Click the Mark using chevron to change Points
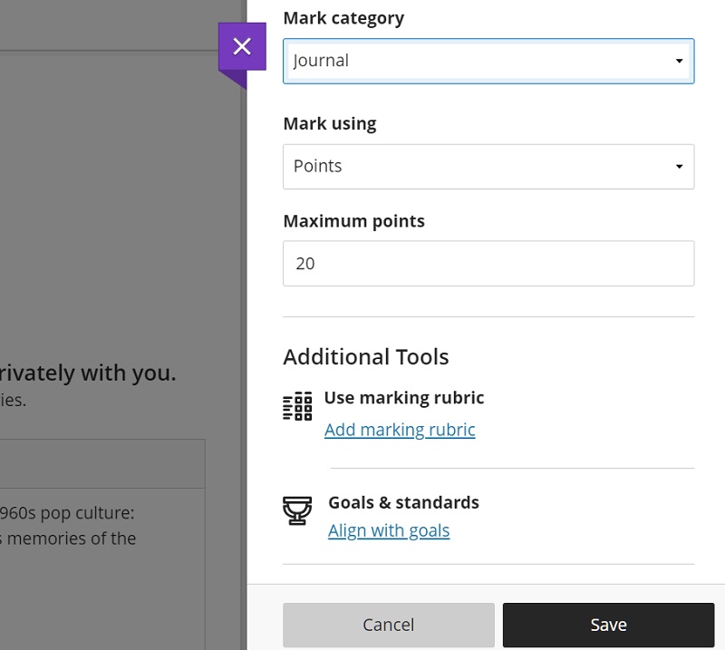 point(678,167)
